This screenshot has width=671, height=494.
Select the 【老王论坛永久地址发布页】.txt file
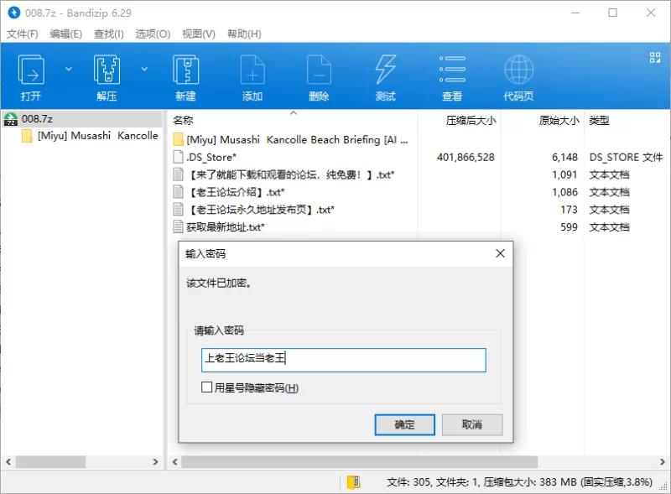(260, 210)
